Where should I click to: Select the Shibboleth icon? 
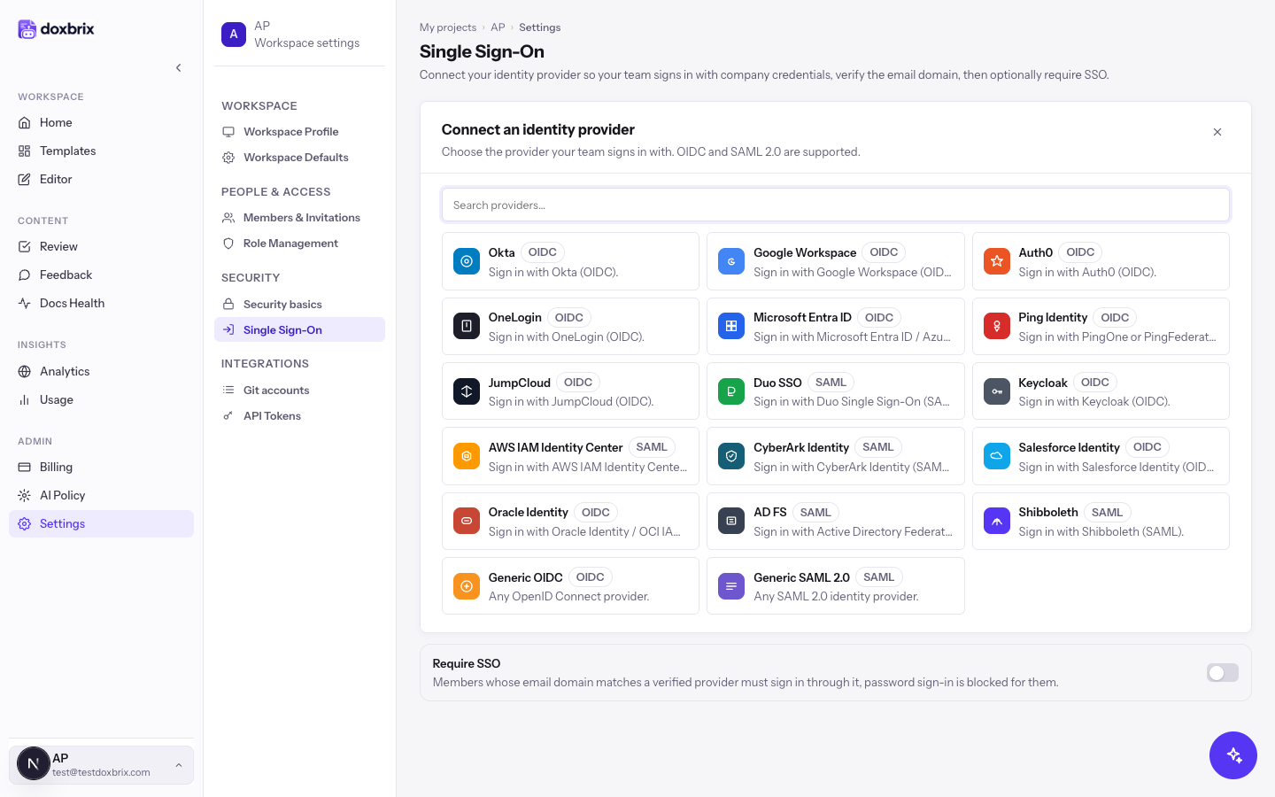[997, 521]
